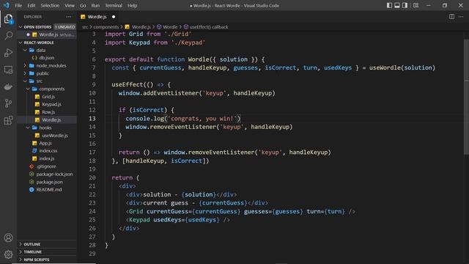The height and width of the screenshot is (264, 469).
Task: Toggle secondary side bar layout icon
Action: [x=405, y=5]
